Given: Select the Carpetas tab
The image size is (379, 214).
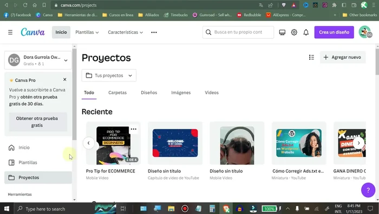Looking at the screenshot, I should click(117, 93).
